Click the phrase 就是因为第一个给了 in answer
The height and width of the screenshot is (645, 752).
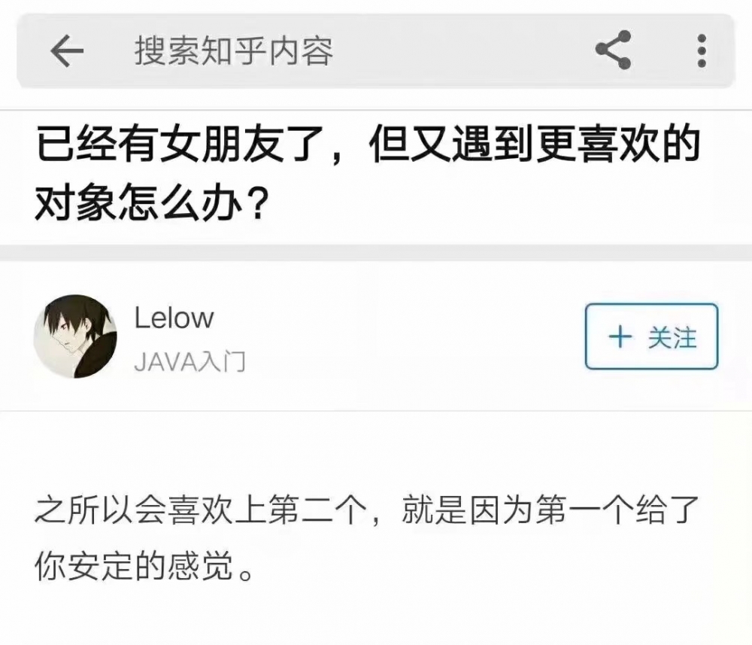coord(550,510)
